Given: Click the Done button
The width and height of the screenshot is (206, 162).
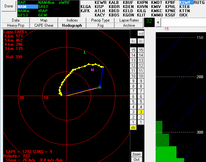Looking at the screenshot, I should click(x=8, y=6).
